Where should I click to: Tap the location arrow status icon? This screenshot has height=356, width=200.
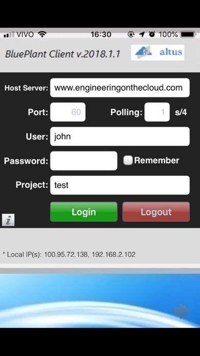click(142, 34)
